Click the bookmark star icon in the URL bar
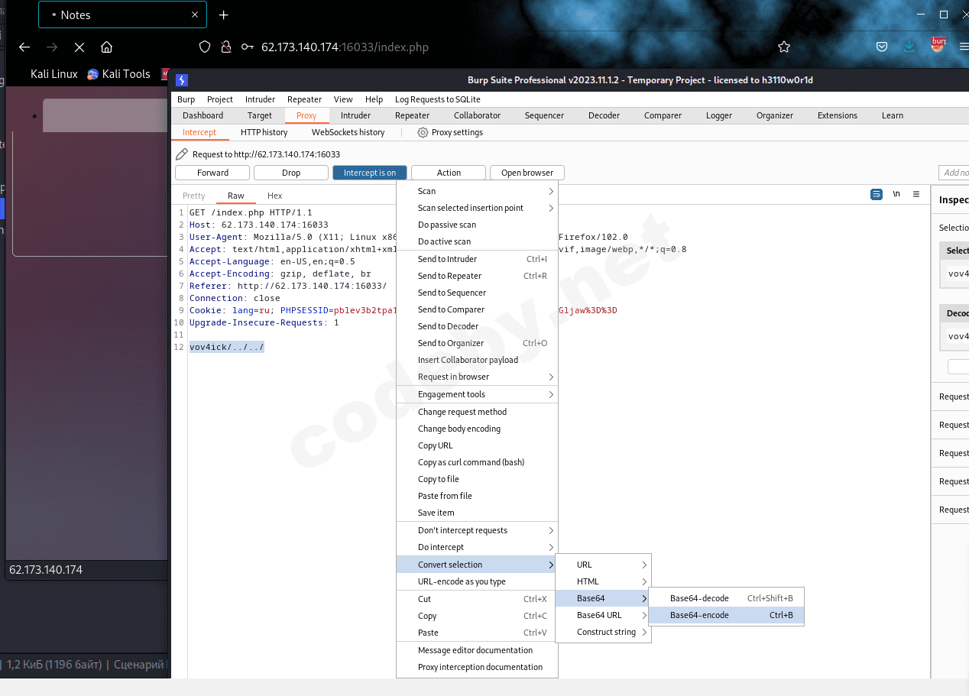This screenshot has width=969, height=696. [783, 47]
